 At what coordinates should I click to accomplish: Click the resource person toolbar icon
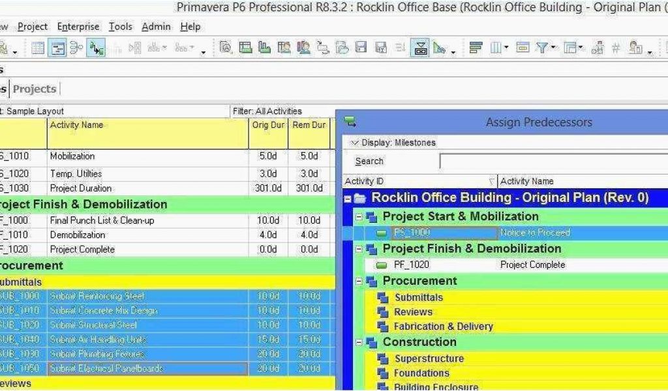click(635, 47)
